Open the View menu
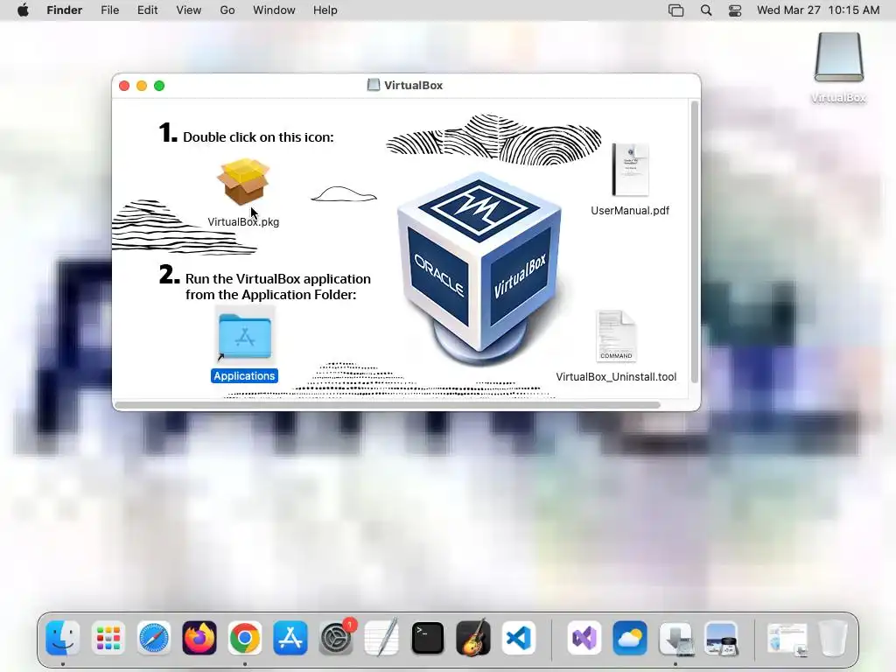 point(189,10)
